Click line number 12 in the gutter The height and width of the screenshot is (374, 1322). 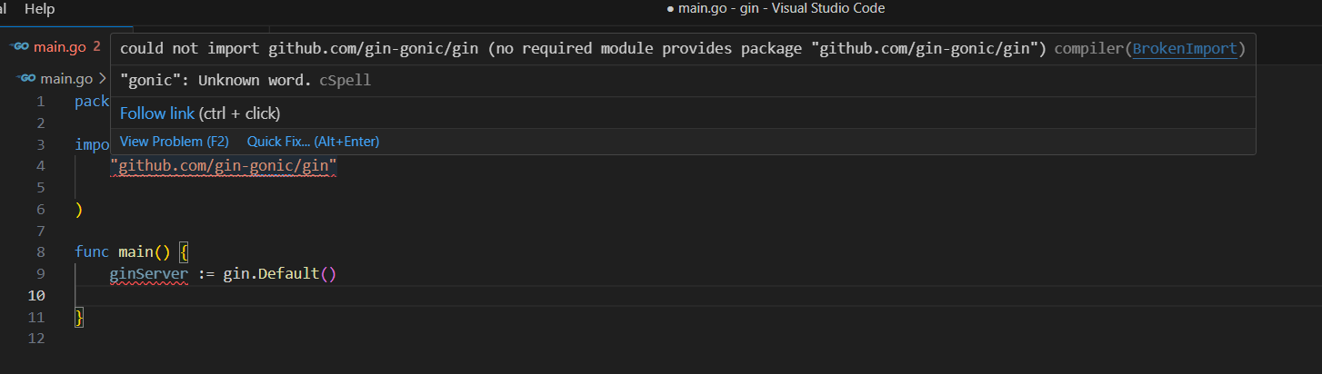click(x=36, y=339)
